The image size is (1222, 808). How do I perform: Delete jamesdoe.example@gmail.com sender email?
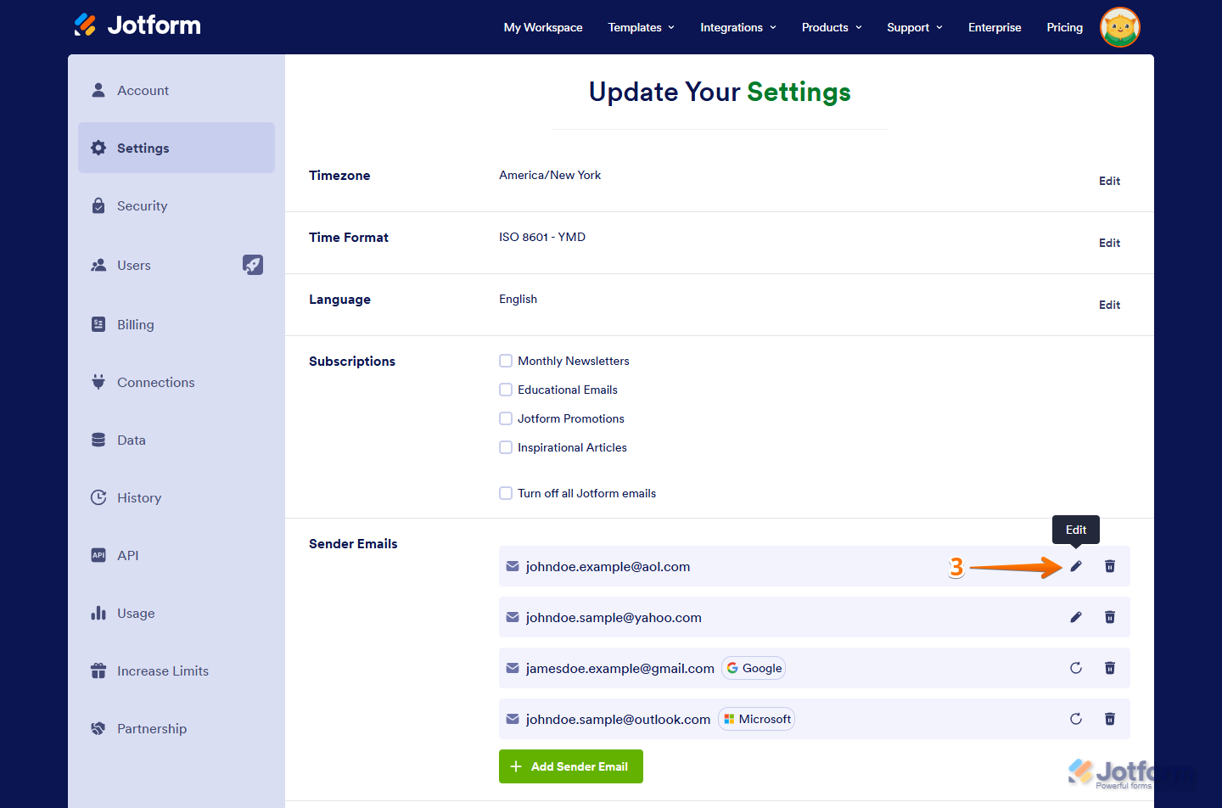(x=1110, y=668)
